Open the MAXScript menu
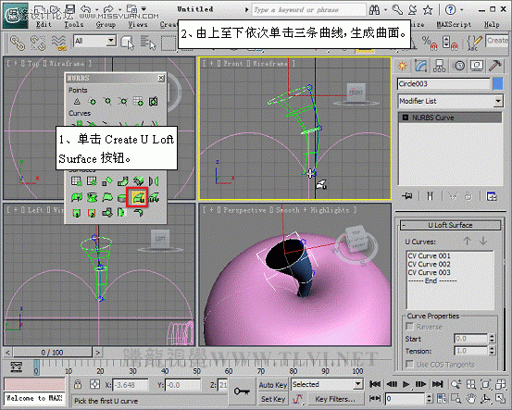 click(x=454, y=24)
